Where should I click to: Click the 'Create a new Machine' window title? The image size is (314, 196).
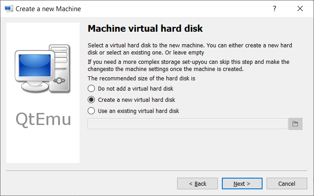48,9
